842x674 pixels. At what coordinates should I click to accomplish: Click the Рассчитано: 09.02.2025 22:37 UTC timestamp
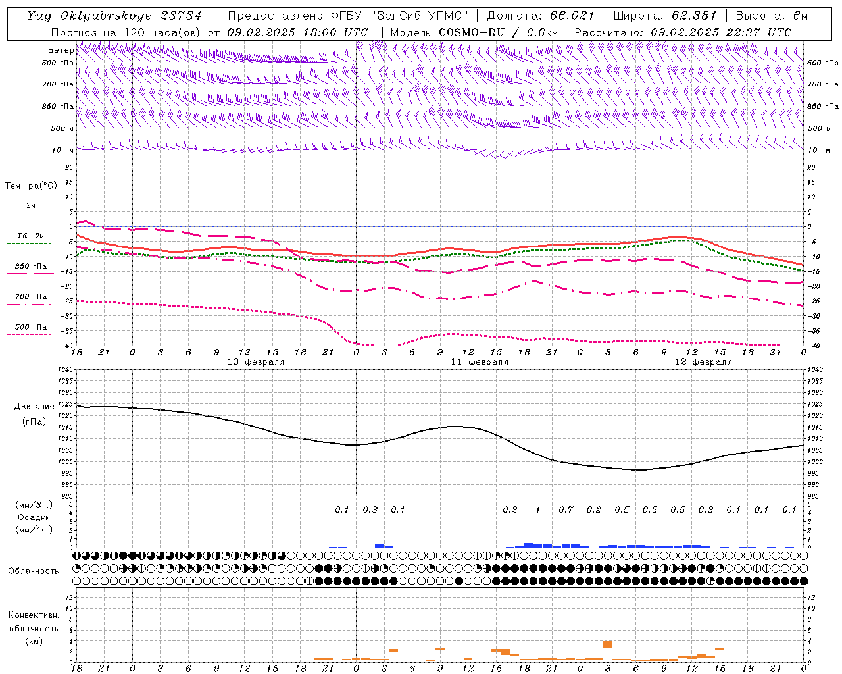[x=683, y=32]
